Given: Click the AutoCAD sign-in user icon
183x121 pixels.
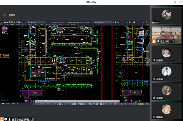Looking at the screenshot, I should pyautogui.click(x=115, y=22).
